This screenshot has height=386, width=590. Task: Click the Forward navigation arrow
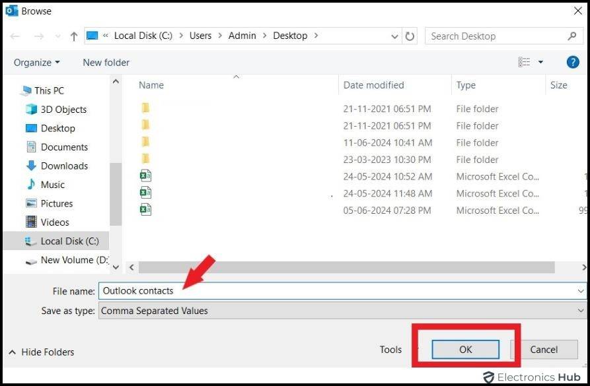(39, 36)
